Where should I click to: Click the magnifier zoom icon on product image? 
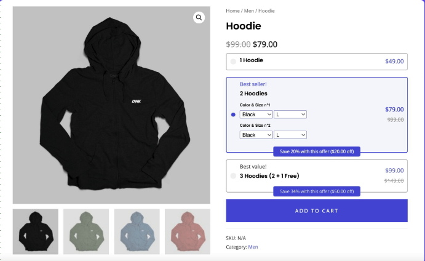(x=199, y=17)
